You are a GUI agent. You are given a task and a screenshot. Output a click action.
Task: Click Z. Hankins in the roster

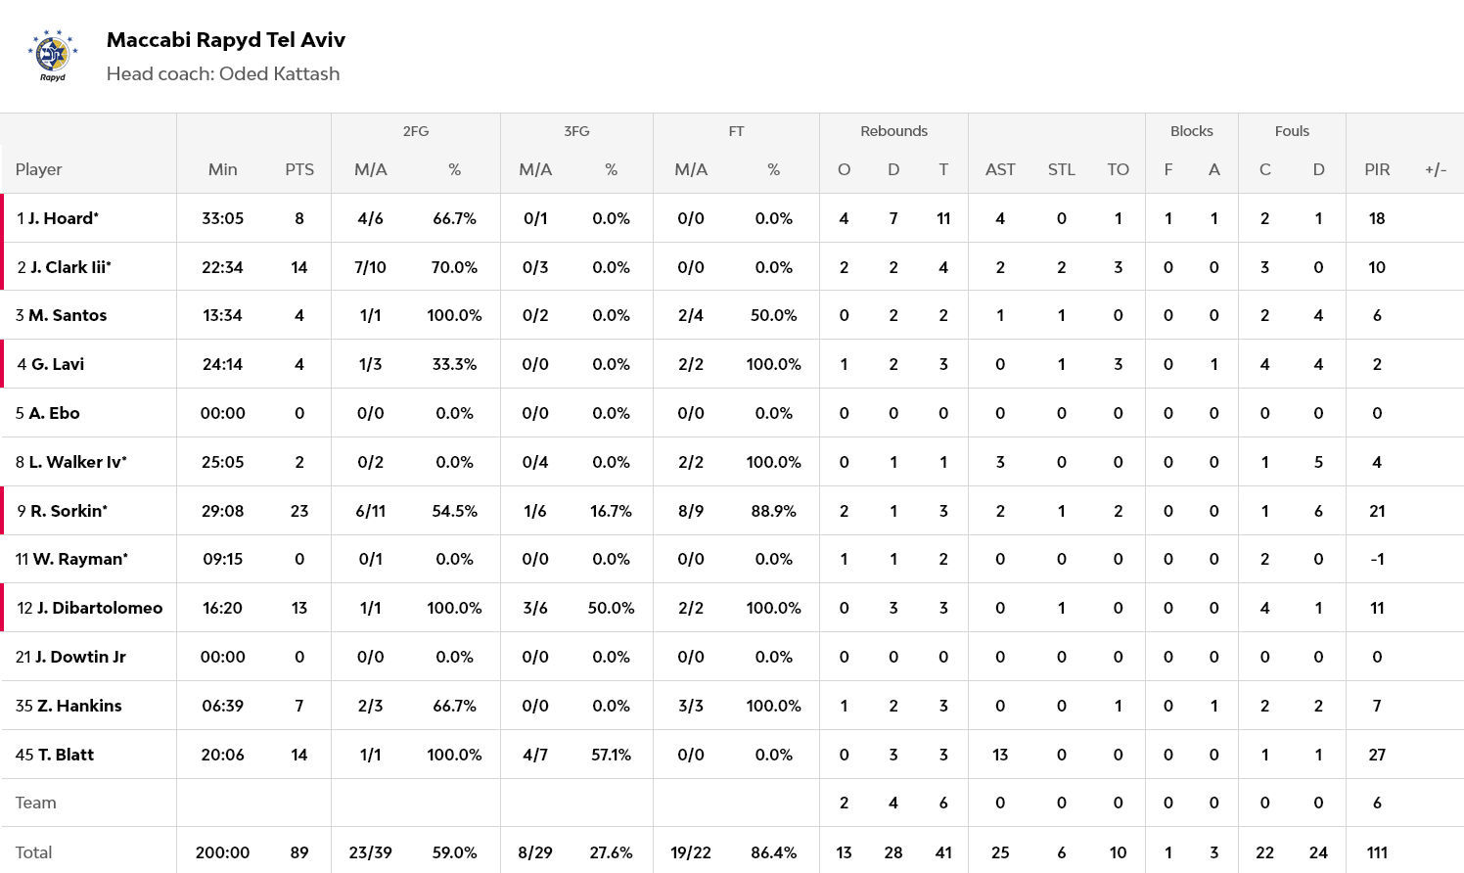tap(79, 706)
